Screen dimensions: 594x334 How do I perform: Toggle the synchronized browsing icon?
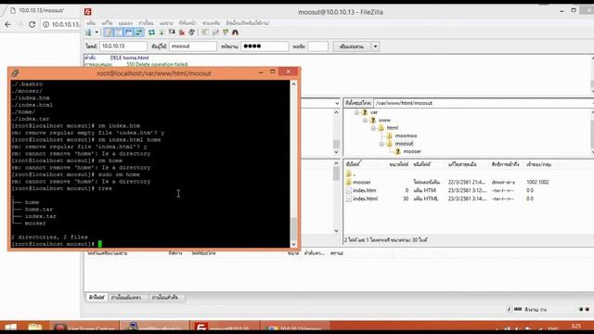click(x=226, y=32)
